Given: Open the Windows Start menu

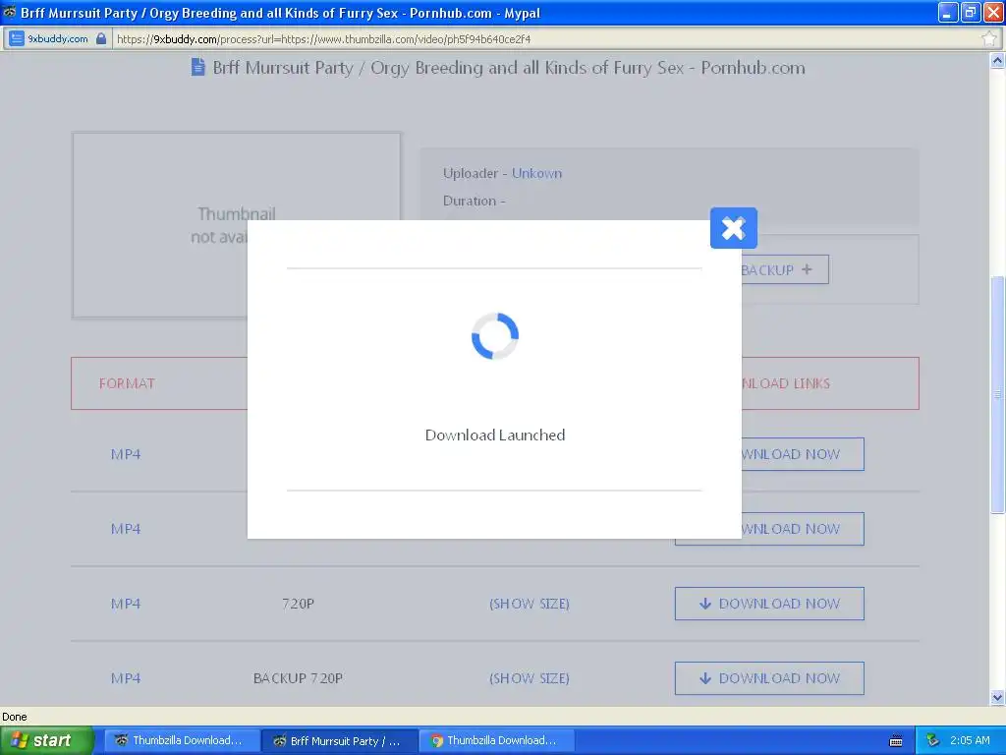Looking at the screenshot, I should (46, 740).
